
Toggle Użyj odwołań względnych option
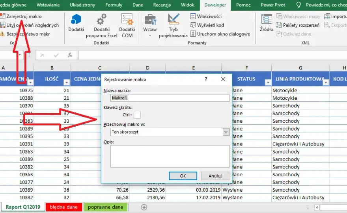click(x=30, y=25)
